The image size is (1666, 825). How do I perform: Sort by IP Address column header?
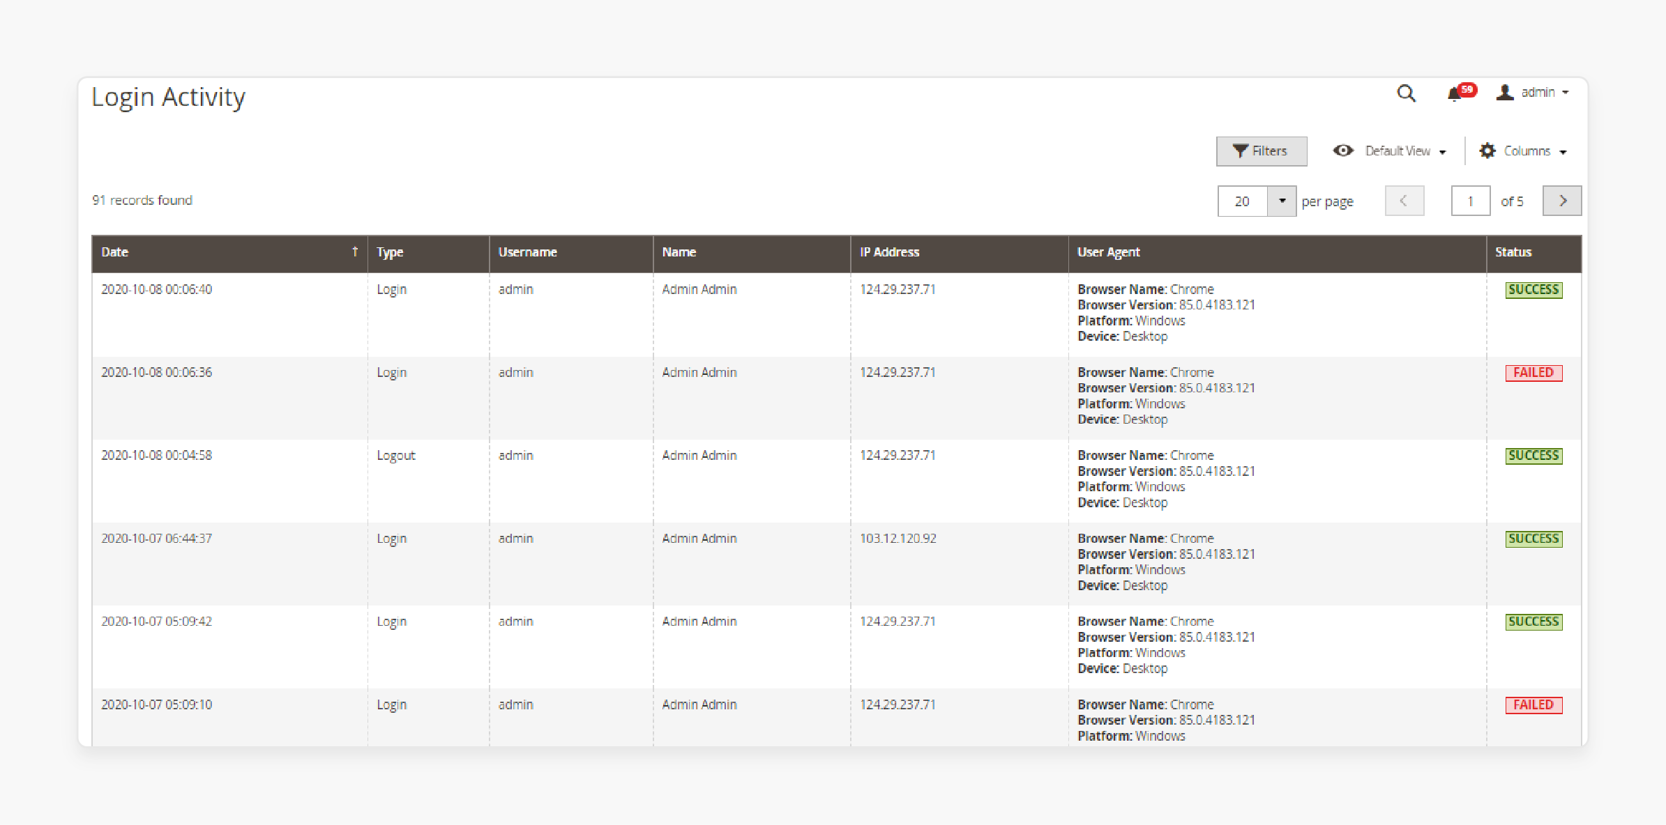point(959,253)
